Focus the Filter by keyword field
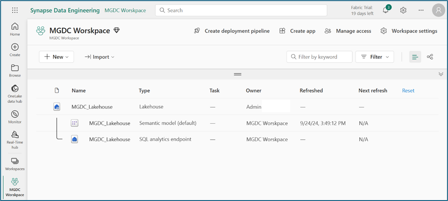 tap(319, 57)
